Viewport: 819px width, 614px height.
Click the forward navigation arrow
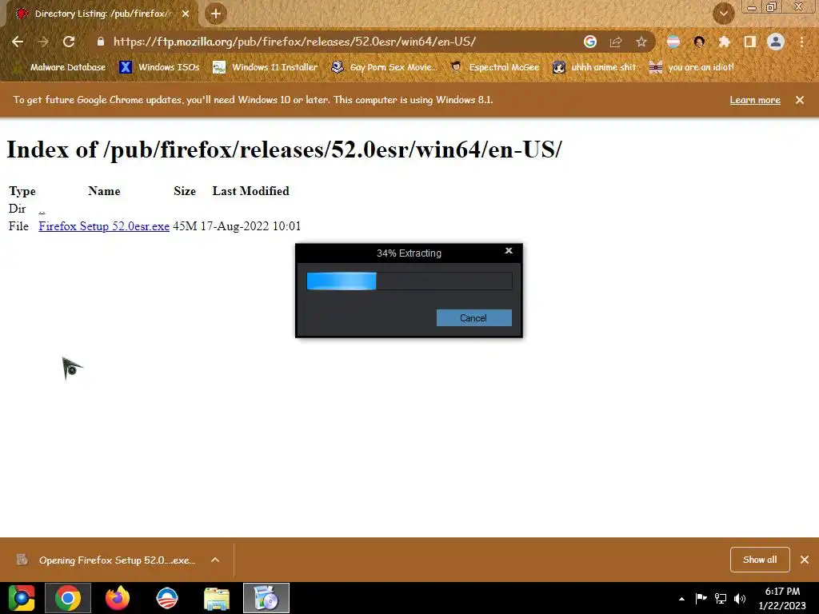pyautogui.click(x=43, y=42)
